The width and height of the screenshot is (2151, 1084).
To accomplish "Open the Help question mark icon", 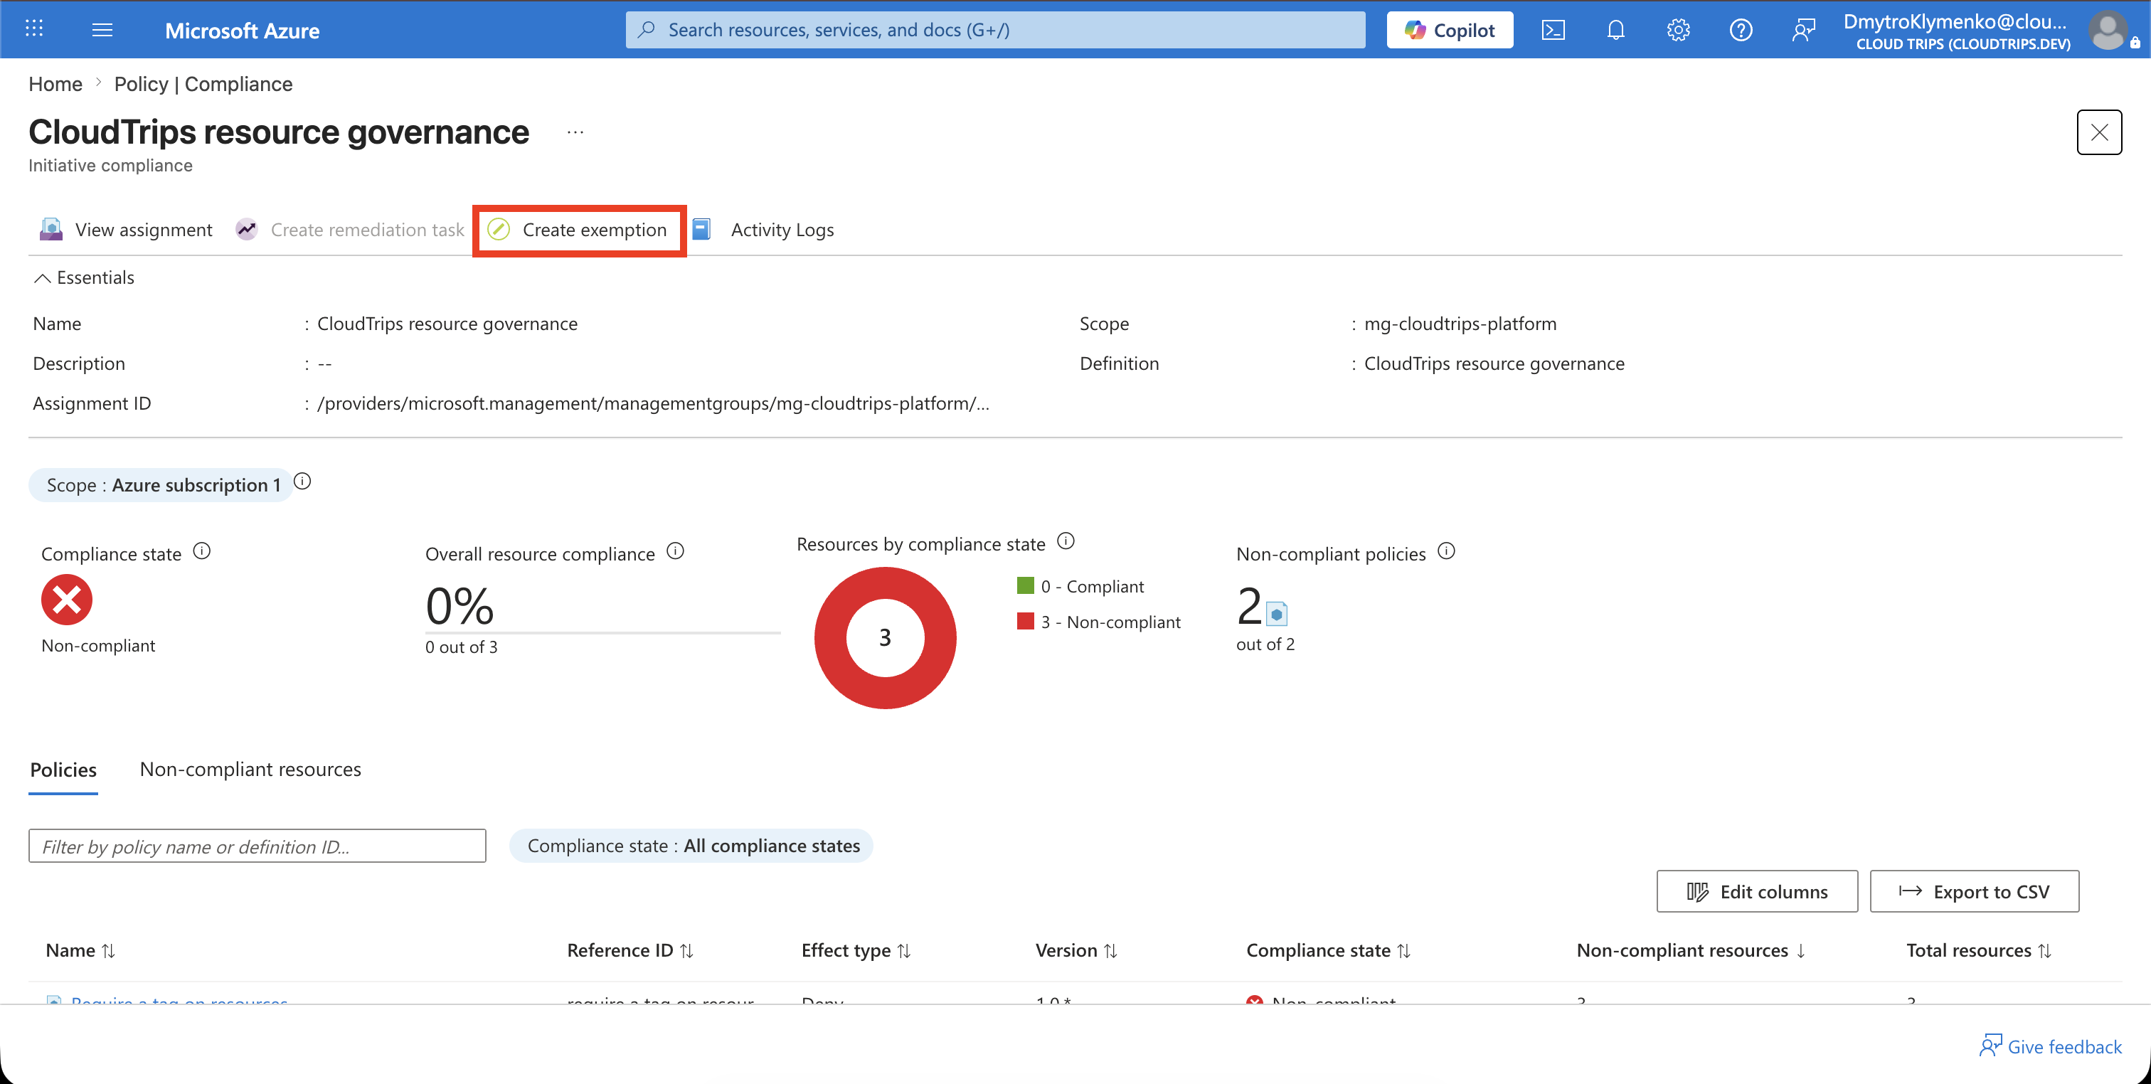I will click(1740, 30).
